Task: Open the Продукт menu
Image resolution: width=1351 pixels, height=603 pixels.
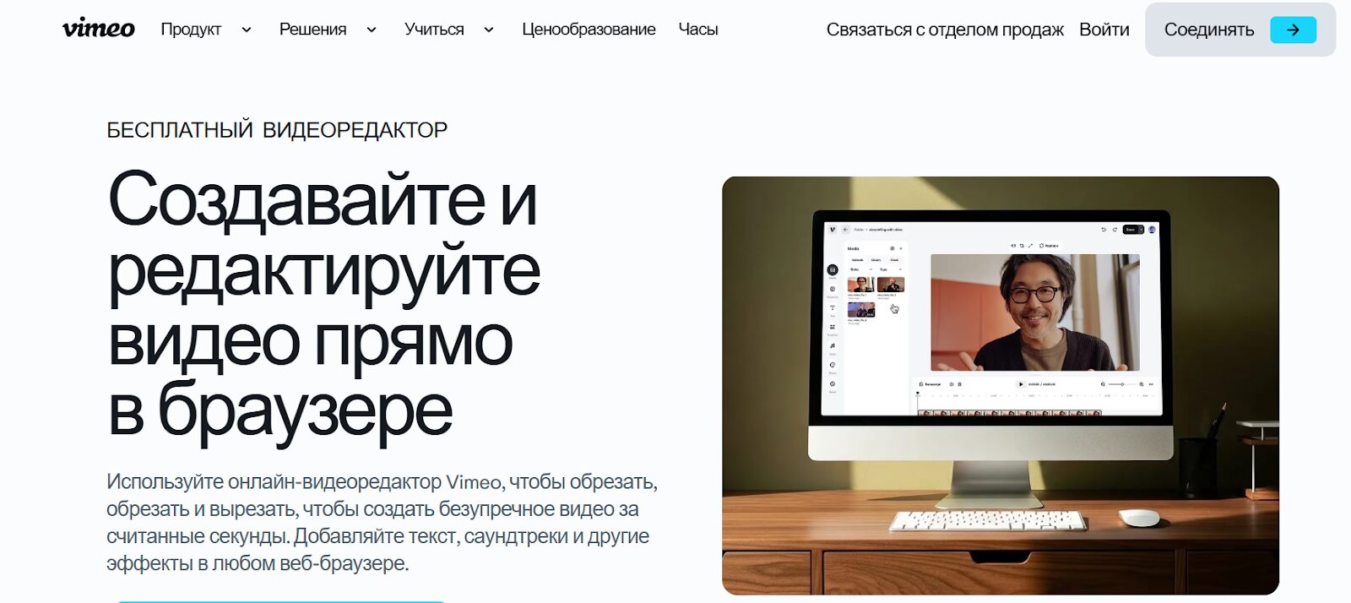Action: [x=191, y=30]
